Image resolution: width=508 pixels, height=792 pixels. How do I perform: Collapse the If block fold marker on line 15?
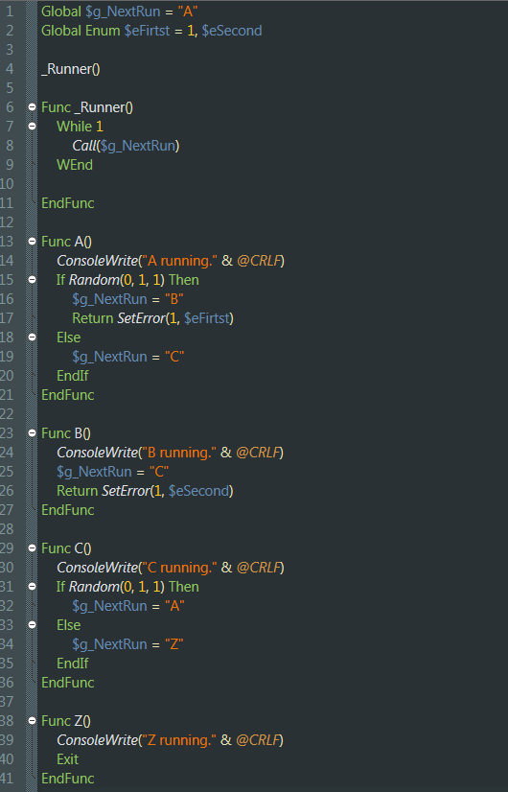[x=32, y=280]
